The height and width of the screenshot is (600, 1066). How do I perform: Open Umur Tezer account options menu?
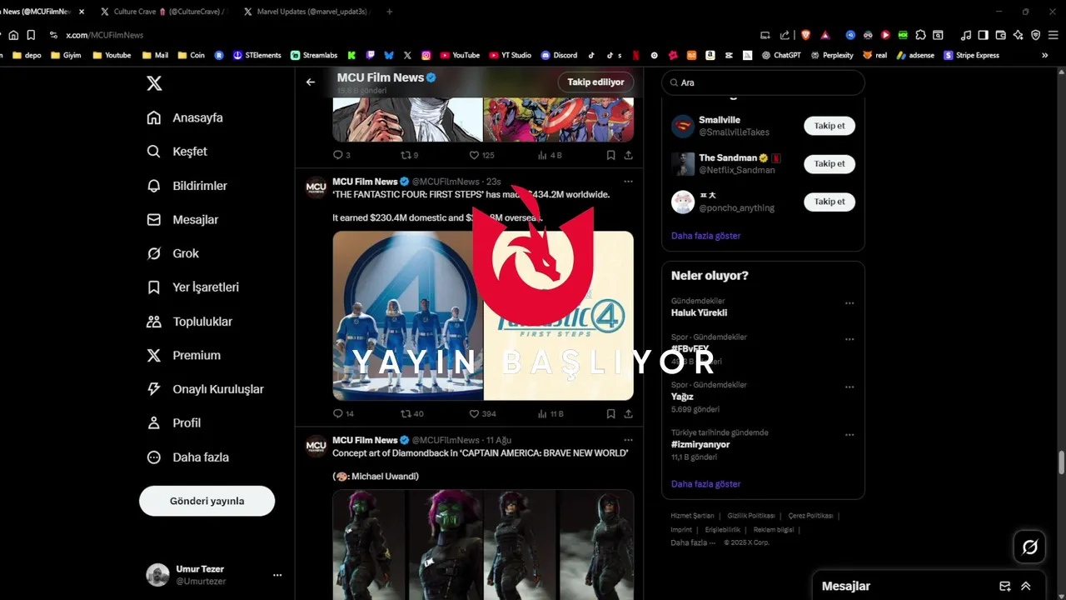pos(277,575)
